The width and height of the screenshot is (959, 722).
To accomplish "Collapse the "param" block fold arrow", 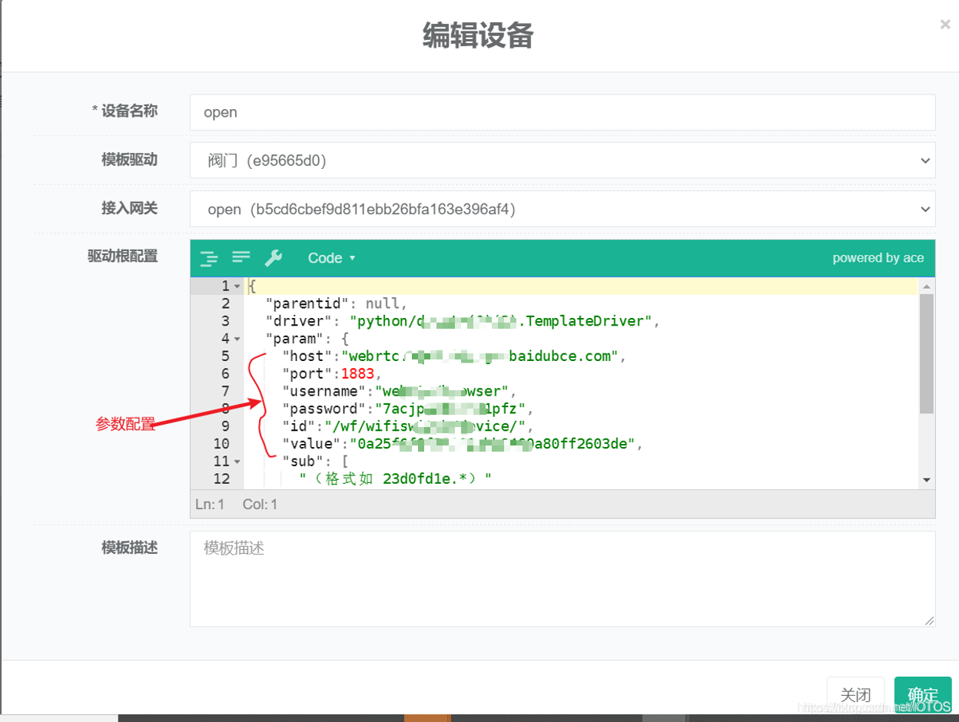I will (237, 339).
